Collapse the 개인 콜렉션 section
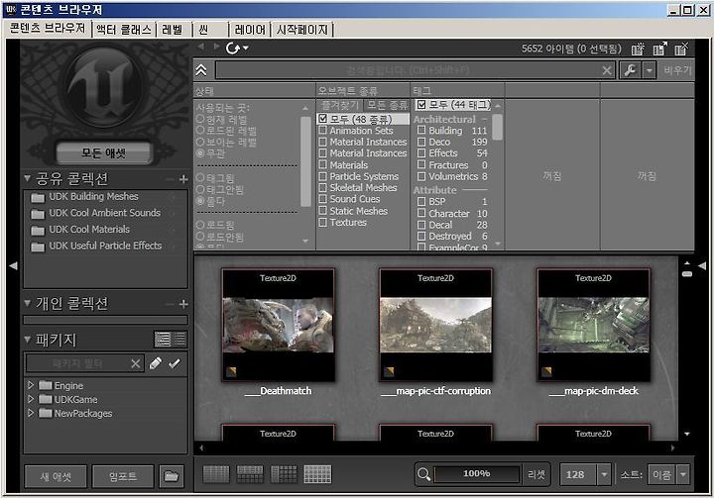 click(x=28, y=303)
